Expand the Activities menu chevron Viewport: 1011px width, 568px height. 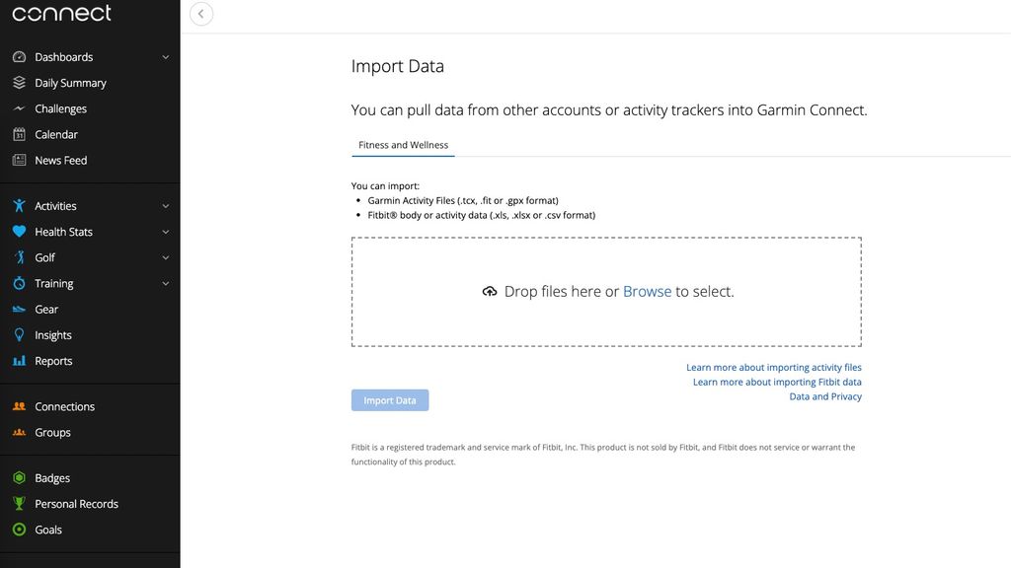[x=165, y=206]
